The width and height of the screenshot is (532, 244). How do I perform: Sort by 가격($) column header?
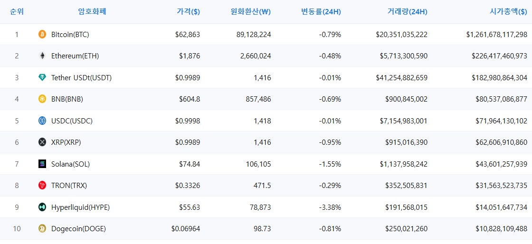pos(188,12)
